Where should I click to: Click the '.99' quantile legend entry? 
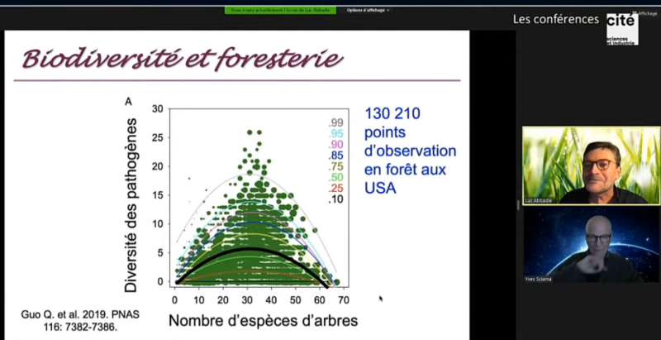[x=336, y=123]
